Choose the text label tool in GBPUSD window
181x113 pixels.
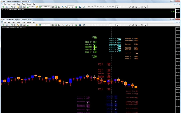[142, 25]
